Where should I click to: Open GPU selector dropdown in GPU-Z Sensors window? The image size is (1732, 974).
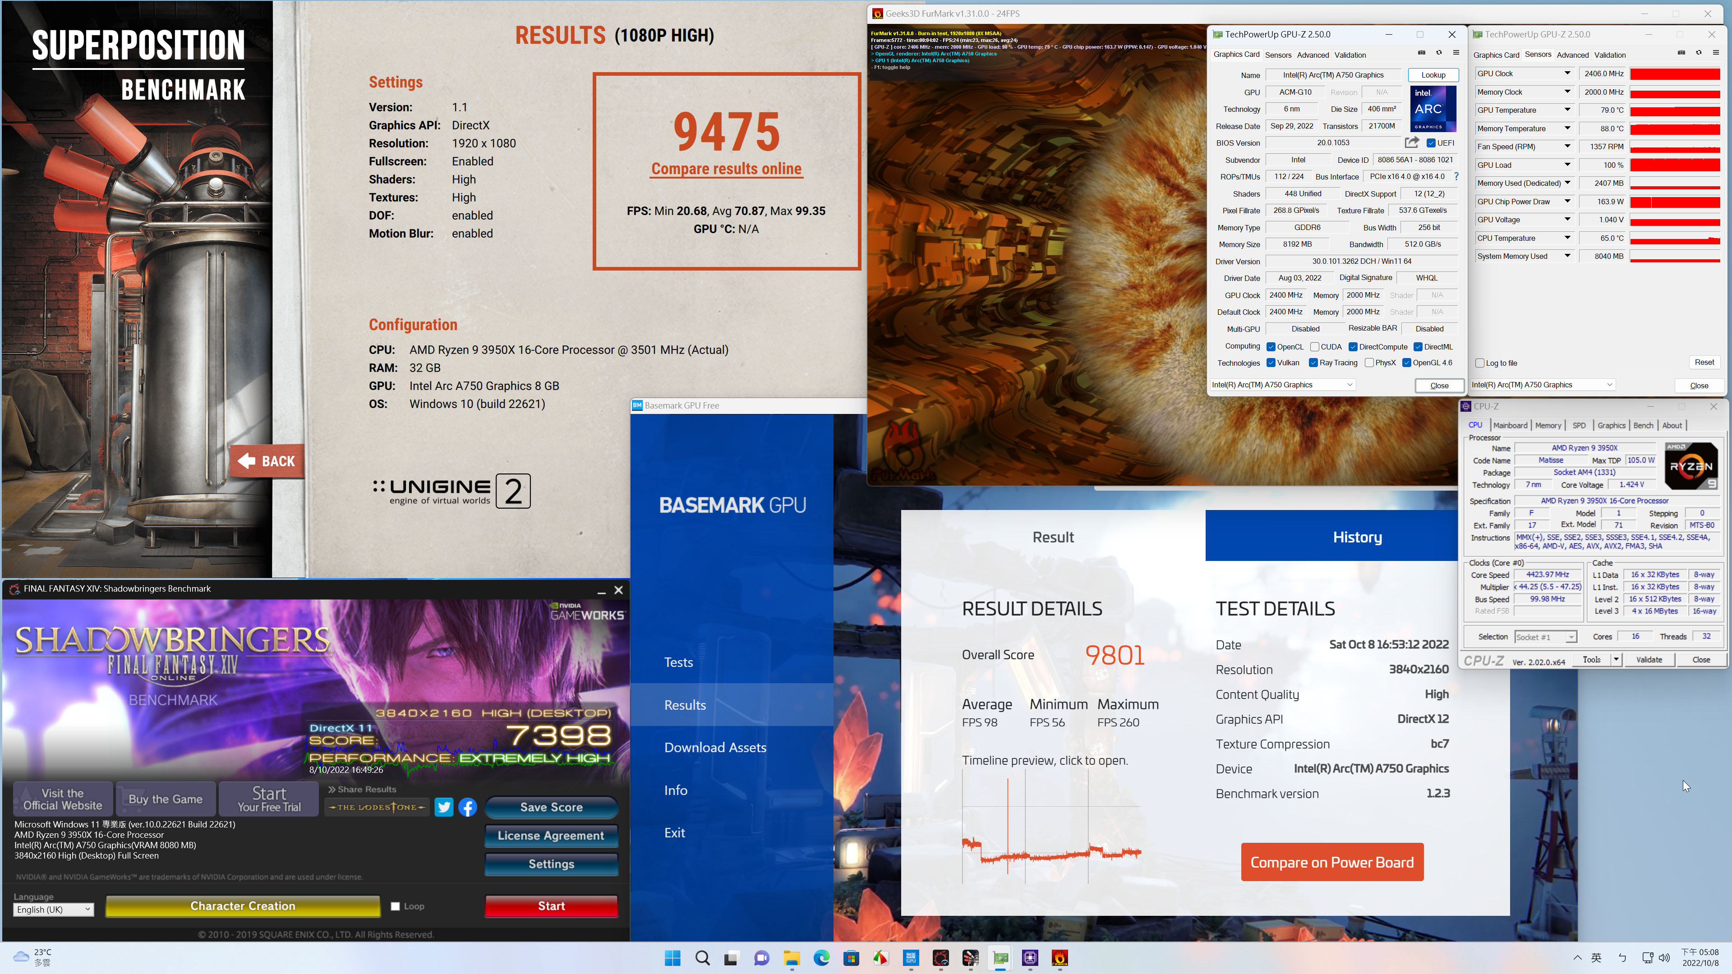click(1543, 385)
